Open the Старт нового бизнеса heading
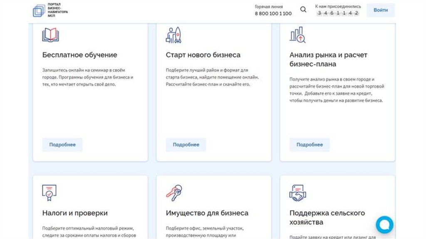The image size is (426, 239). click(203, 55)
